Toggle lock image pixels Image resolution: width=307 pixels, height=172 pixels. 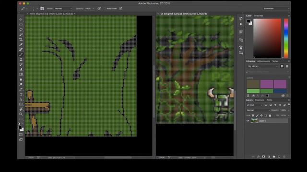257,116
